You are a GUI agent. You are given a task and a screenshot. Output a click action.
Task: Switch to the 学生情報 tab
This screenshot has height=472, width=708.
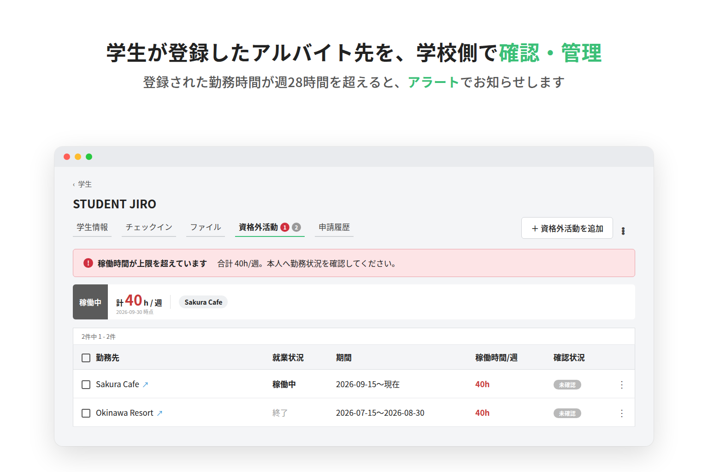92,227
